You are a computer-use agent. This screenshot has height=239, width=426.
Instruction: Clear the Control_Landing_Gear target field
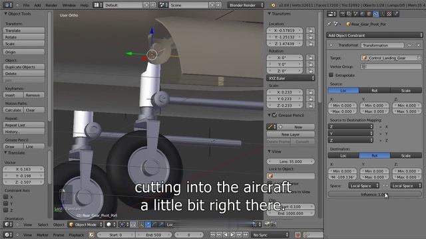coord(419,58)
